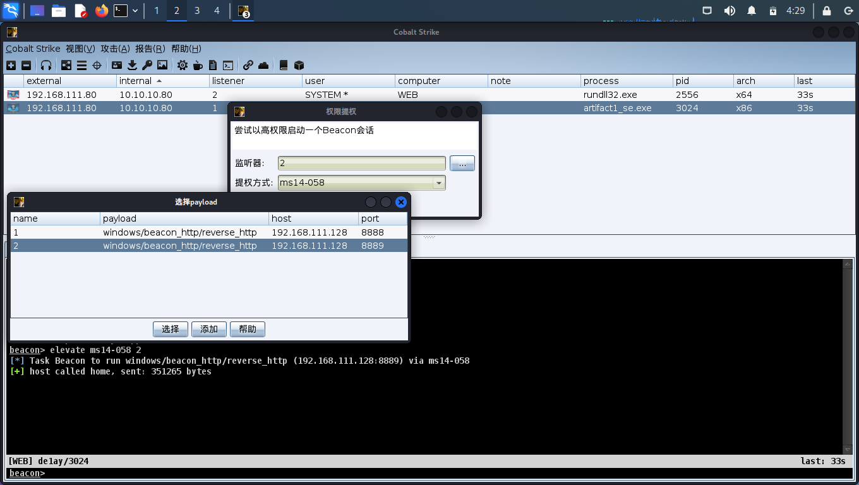Sort sessions by pid column header
Viewport: 859px width, 485px height.
tap(703, 81)
